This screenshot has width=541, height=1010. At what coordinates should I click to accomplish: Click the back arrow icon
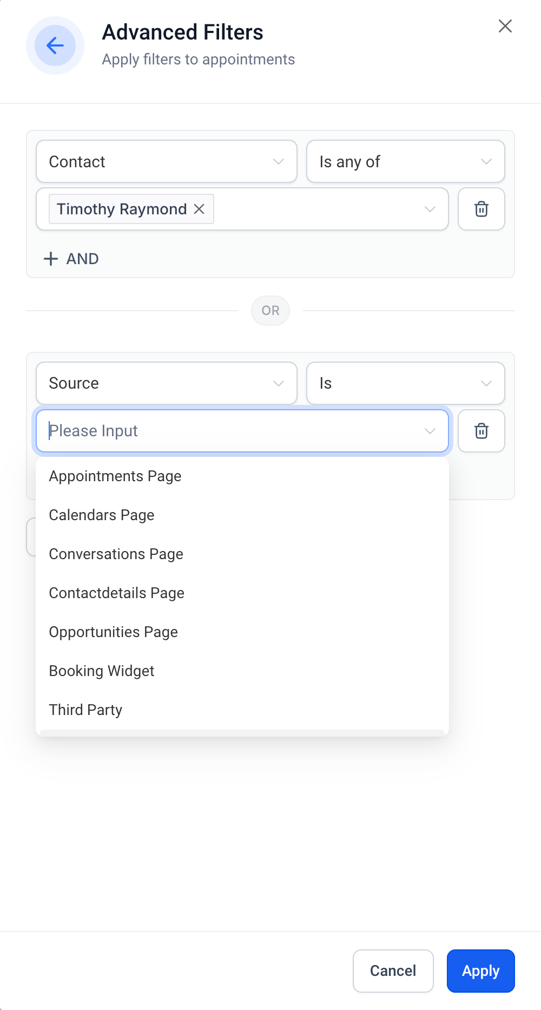pos(55,45)
